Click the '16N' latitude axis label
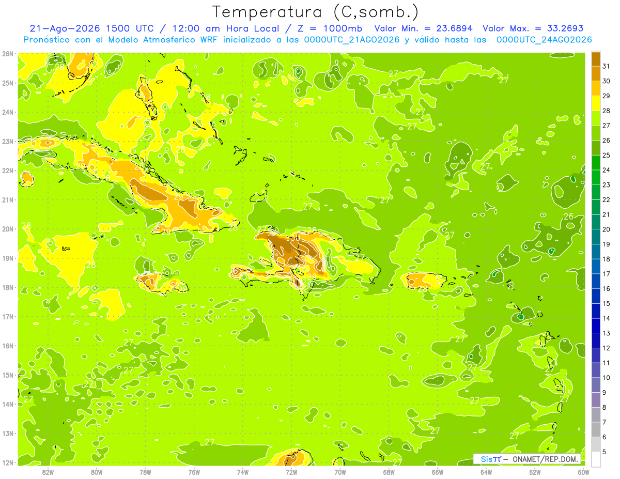 (8, 346)
